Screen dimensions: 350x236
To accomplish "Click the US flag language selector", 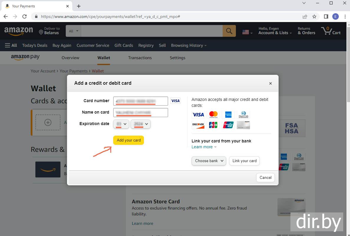I will (x=247, y=32).
